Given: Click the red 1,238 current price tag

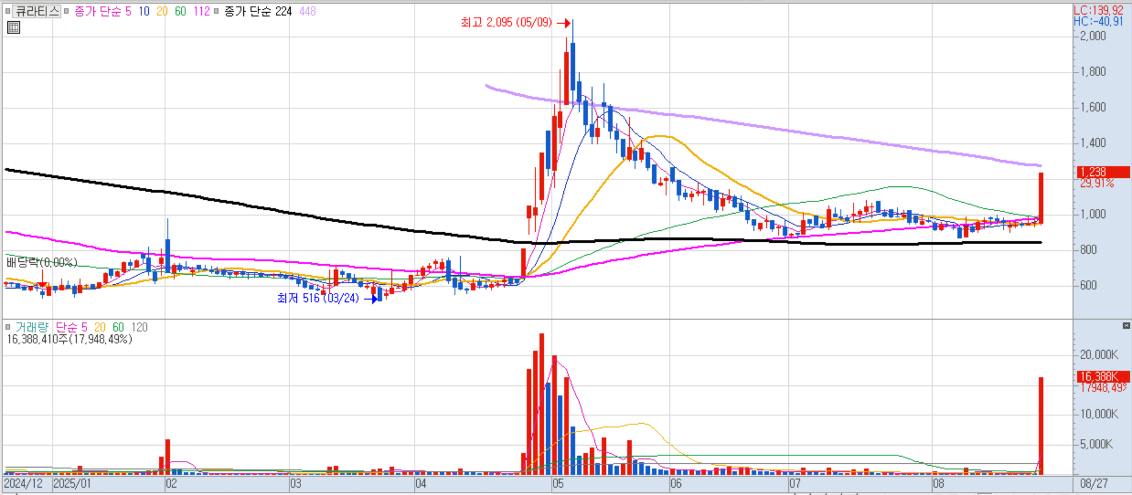Looking at the screenshot, I should [1103, 172].
